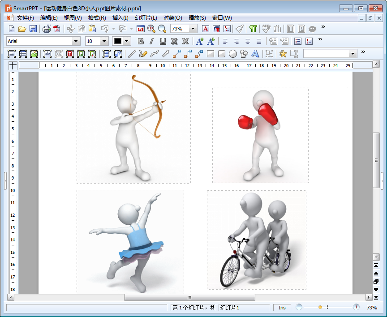
Task: Open the 对象(O) menu
Action: pos(173,18)
